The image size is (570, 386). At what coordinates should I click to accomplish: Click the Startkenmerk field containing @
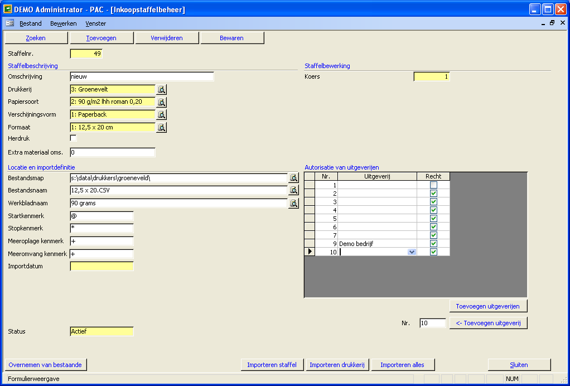102,216
